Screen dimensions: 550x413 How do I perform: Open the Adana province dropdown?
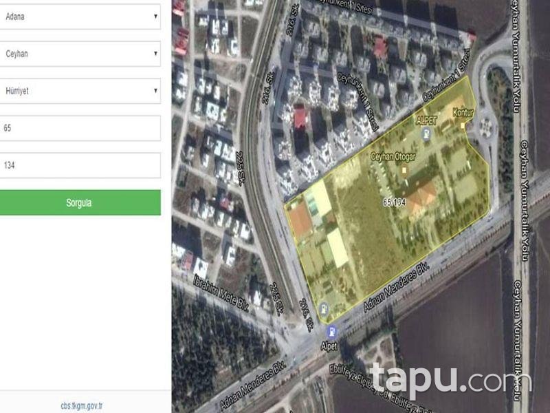click(80, 17)
